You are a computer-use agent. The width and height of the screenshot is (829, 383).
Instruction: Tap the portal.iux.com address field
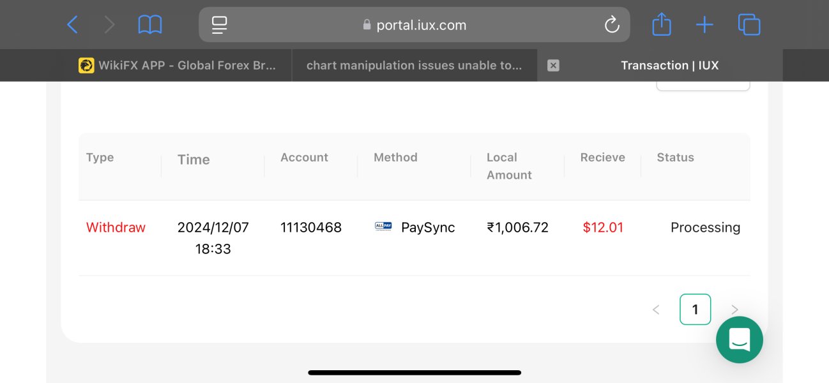coord(415,25)
